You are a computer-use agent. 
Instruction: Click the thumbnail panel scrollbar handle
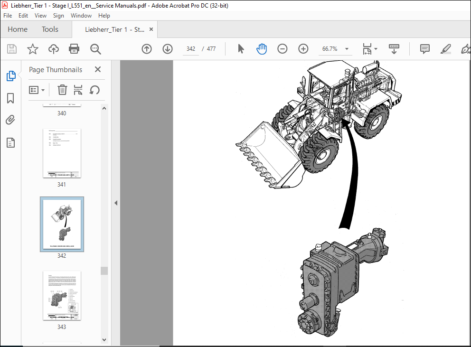[x=104, y=271]
